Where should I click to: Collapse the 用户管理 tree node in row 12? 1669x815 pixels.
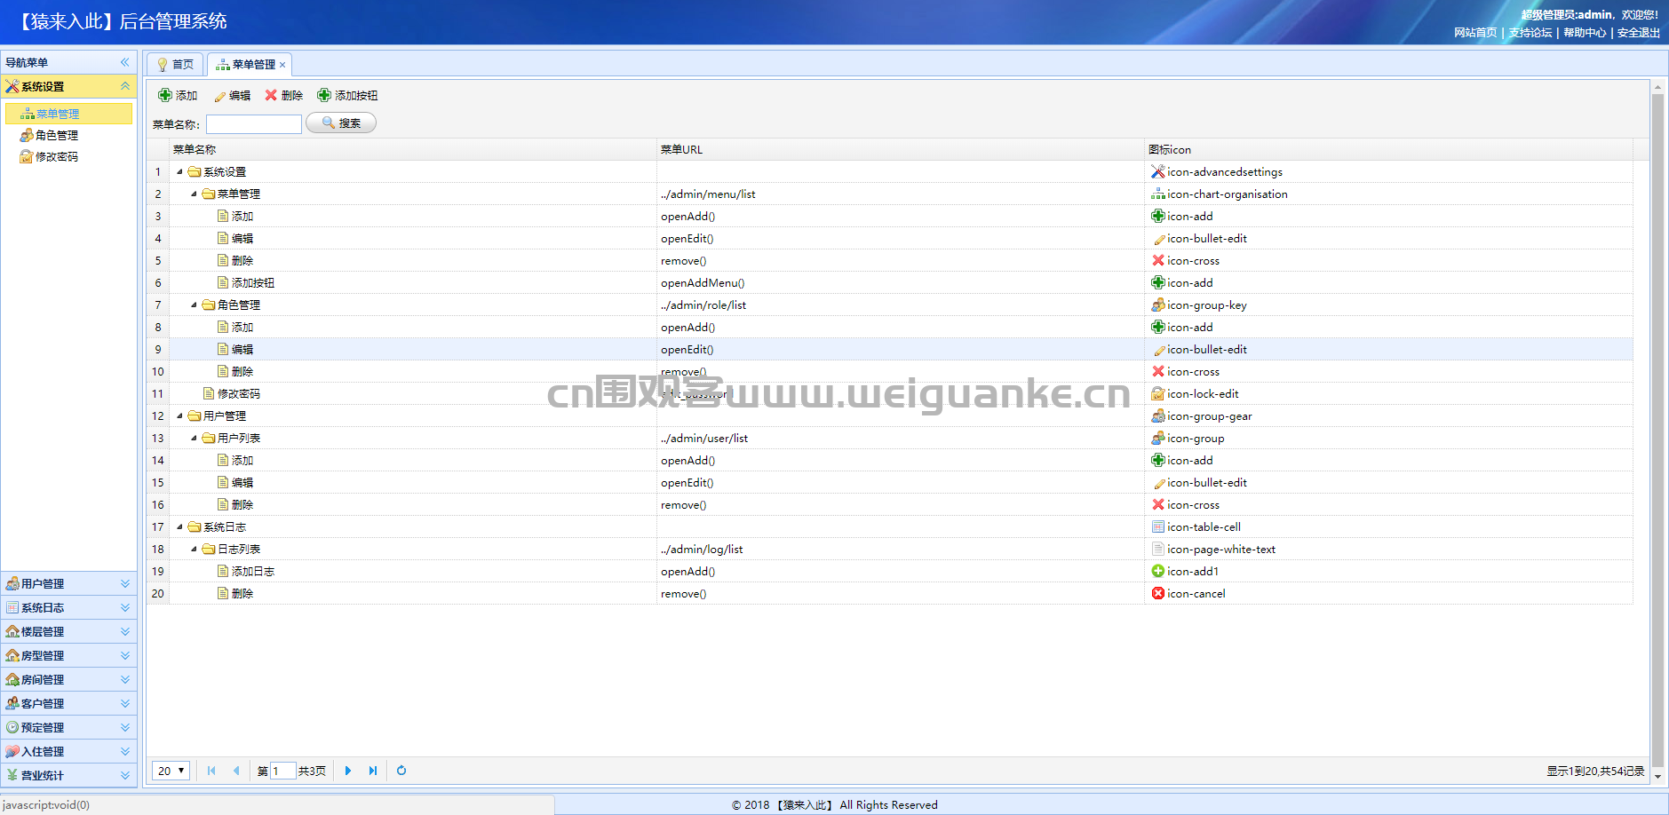click(180, 416)
